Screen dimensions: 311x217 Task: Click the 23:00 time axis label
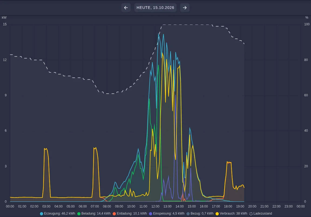(x=288, y=206)
